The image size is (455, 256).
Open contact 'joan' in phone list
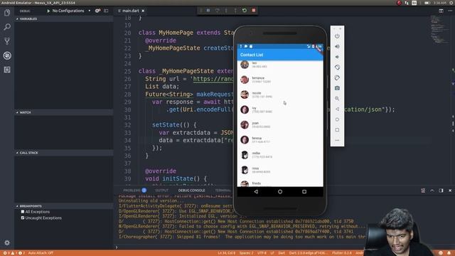coord(280,125)
